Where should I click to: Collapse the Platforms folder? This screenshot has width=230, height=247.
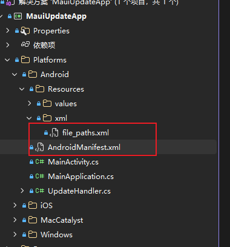[x=7, y=60]
